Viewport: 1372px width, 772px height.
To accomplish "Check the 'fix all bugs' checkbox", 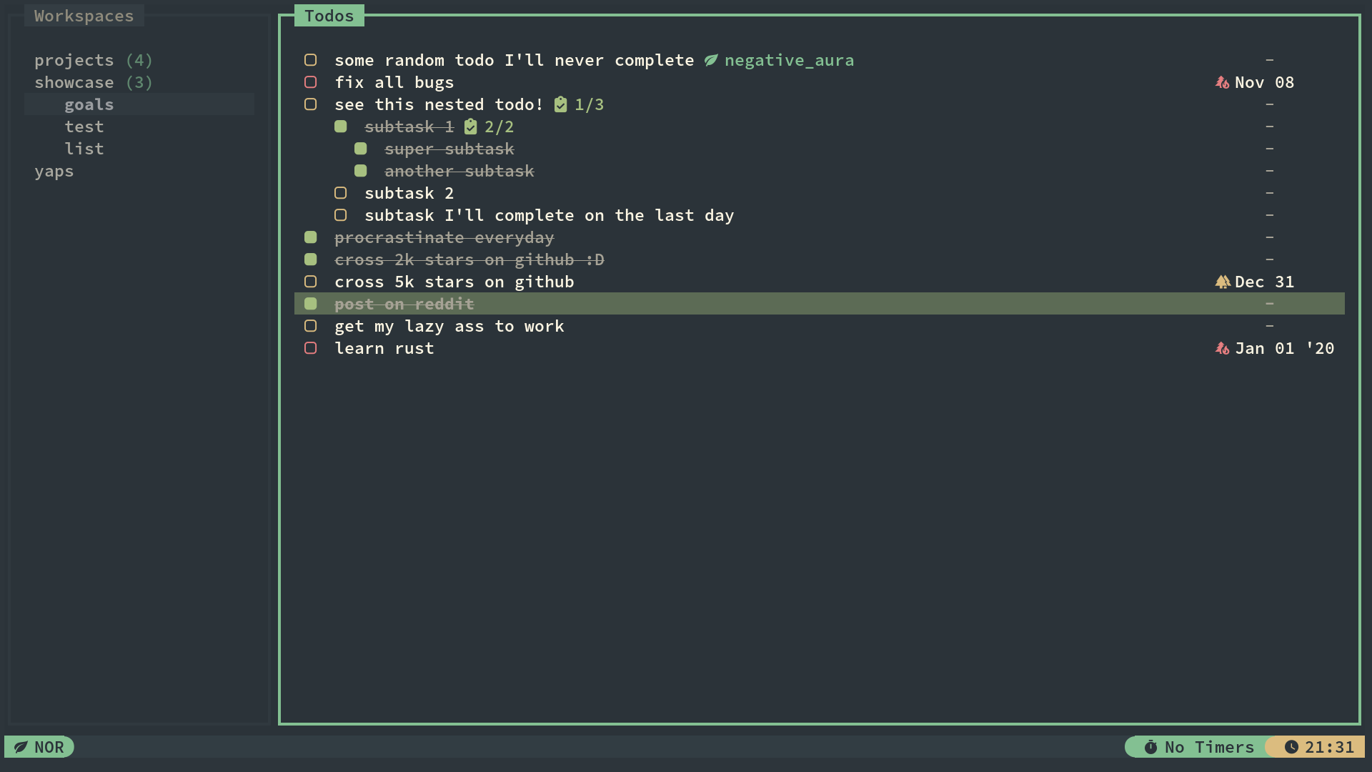I will click(x=310, y=82).
